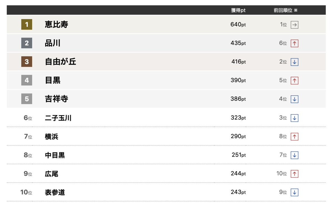Image resolution: width=334 pixels, height=206 pixels.
Task: Click the up arrow icon in 横浜 row
Action: point(294,136)
